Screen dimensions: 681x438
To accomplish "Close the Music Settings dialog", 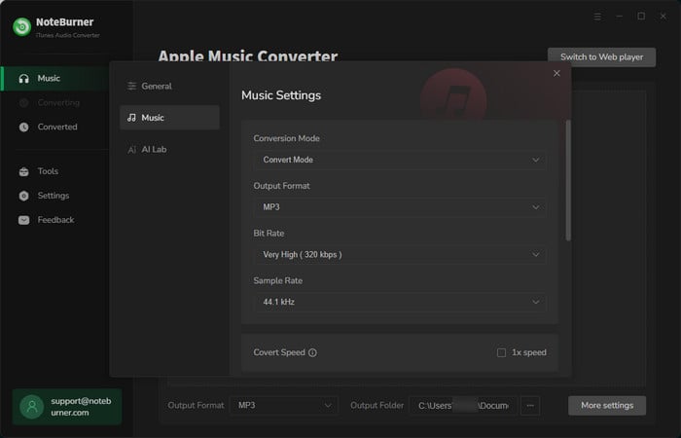I will (556, 73).
